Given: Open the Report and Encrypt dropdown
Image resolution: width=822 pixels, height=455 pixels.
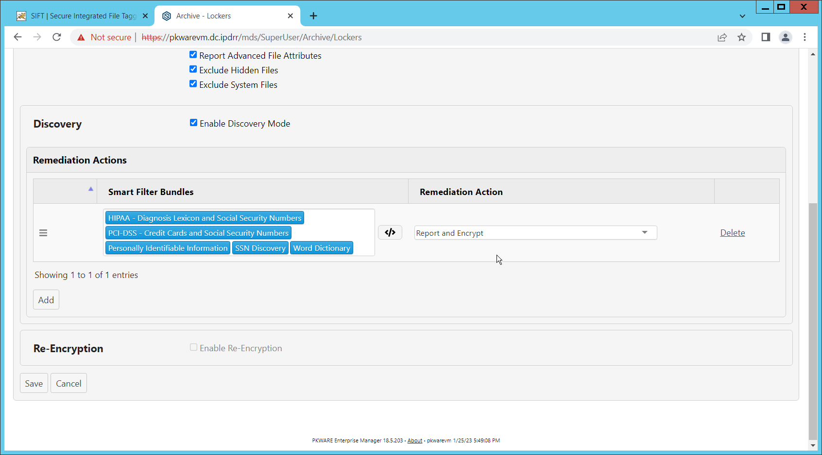Looking at the screenshot, I should point(535,233).
